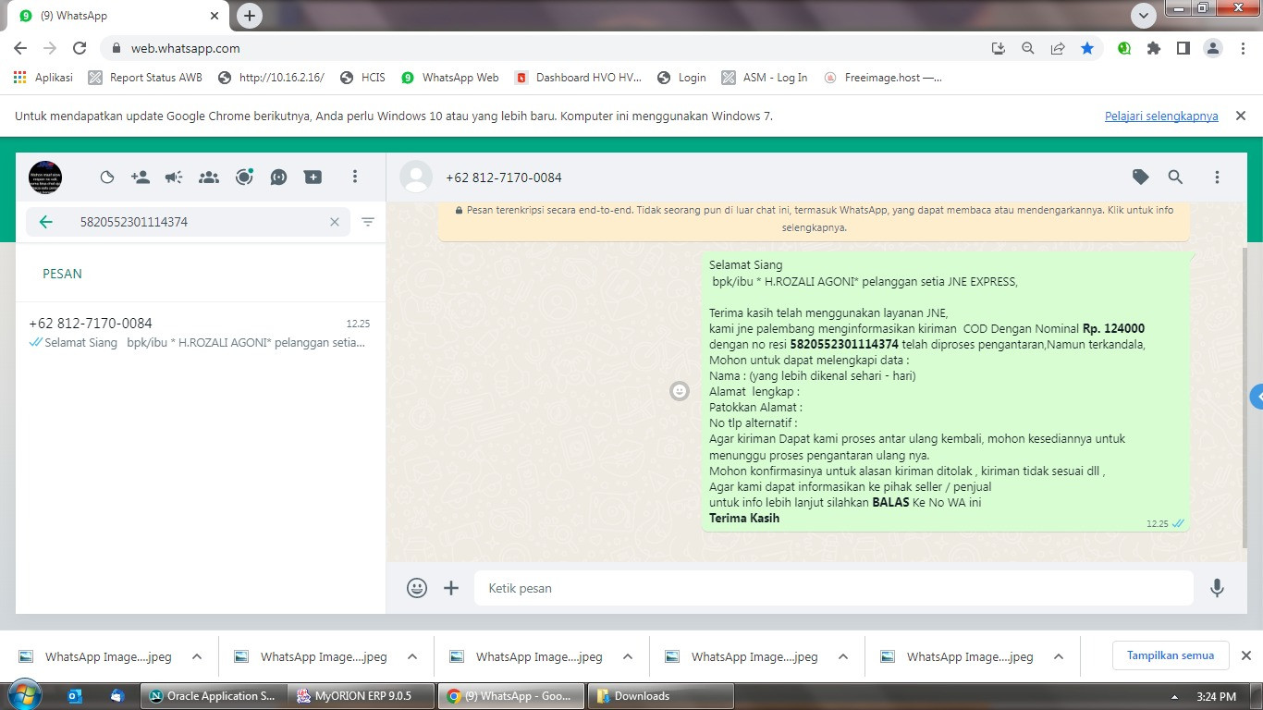This screenshot has height=710, width=1263.
Task: Click the PESAN section heading
Action: click(62, 274)
